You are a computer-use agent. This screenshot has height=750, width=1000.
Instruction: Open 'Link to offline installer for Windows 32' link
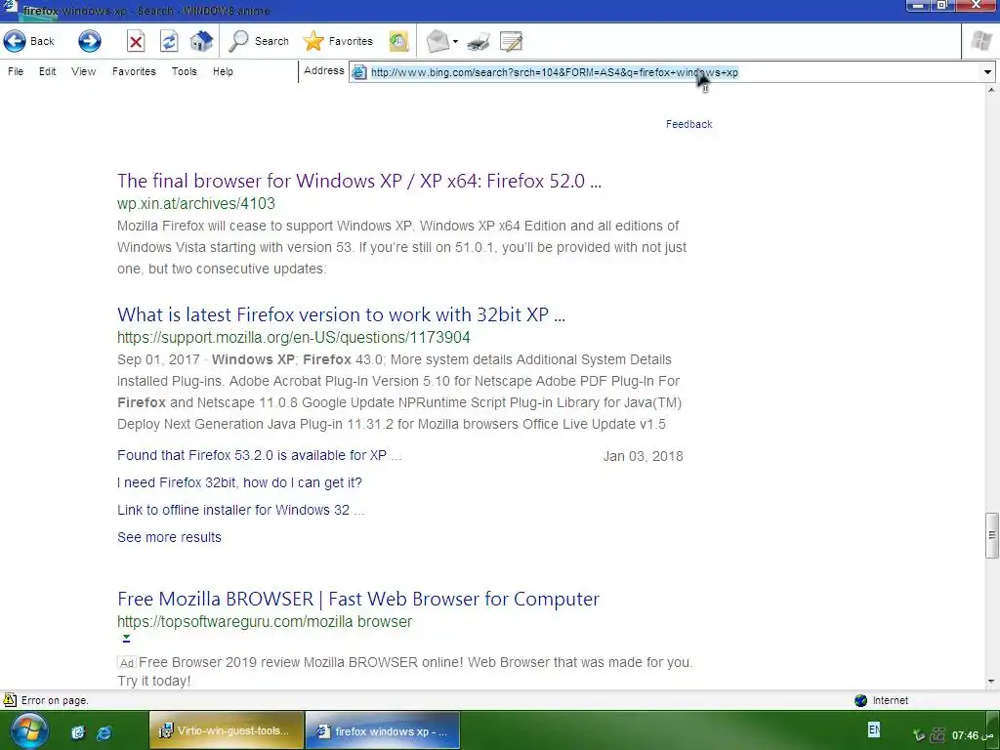pyautogui.click(x=240, y=510)
